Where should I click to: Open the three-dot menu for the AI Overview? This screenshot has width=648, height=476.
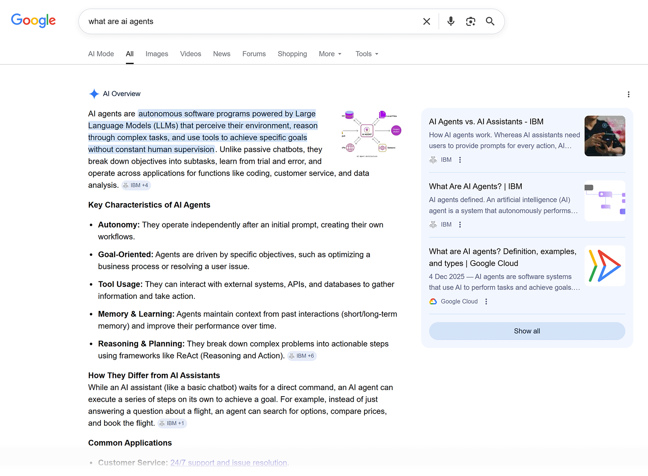[629, 94]
